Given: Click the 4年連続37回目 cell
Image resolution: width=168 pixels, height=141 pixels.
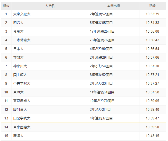Looking at the screenshot, I should [114, 118].
